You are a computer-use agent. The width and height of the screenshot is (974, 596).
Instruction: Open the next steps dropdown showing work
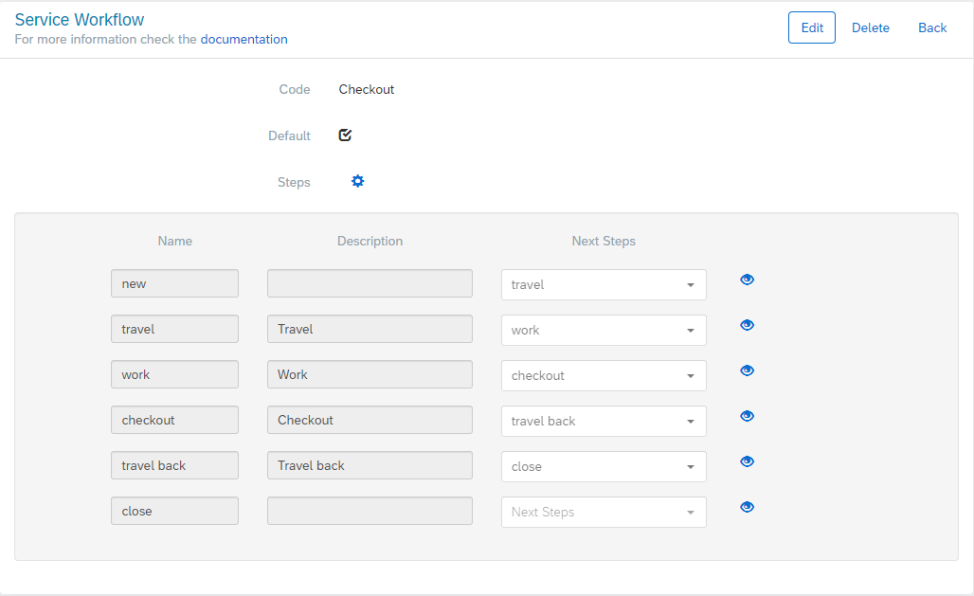point(604,330)
